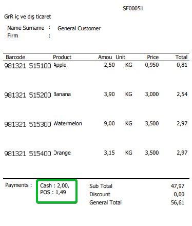Click the POS : 1,49 payment entry
The width and height of the screenshot is (192, 226).
[53, 192]
